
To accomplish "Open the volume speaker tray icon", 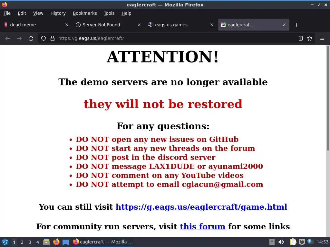I will pyautogui.click(x=281, y=242).
